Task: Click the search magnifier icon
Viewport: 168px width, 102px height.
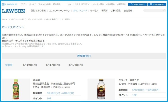Action: pyautogui.click(x=164, y=10)
